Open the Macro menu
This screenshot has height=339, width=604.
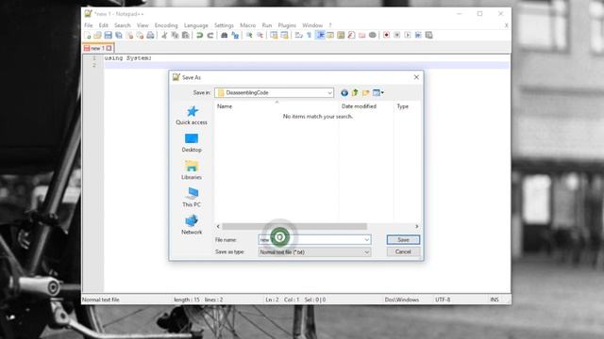tap(247, 25)
